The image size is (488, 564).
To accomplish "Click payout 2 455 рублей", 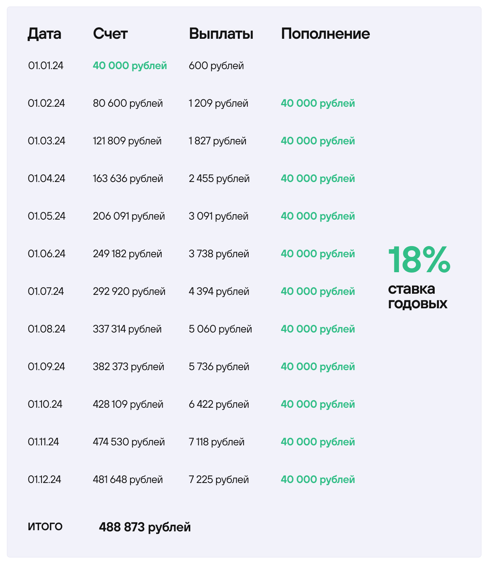I will coord(219,179).
